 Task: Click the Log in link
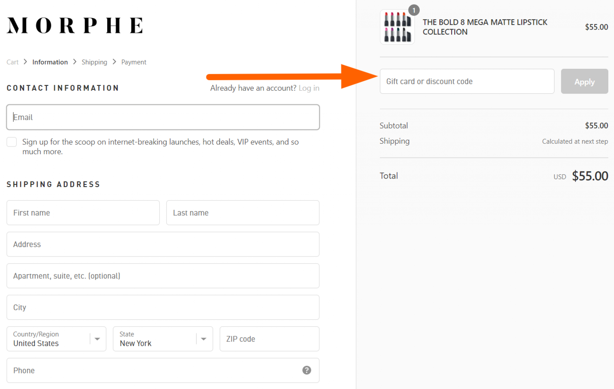309,88
